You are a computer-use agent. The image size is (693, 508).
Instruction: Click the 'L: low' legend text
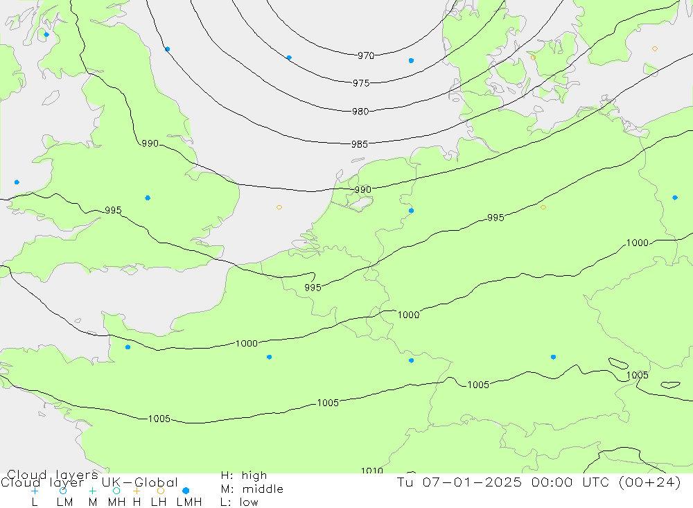(239, 502)
